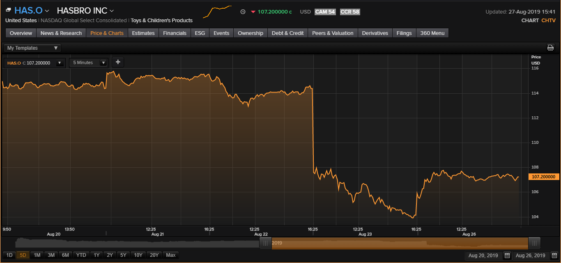Click the Aug 20, 2019 start date field

483,256
